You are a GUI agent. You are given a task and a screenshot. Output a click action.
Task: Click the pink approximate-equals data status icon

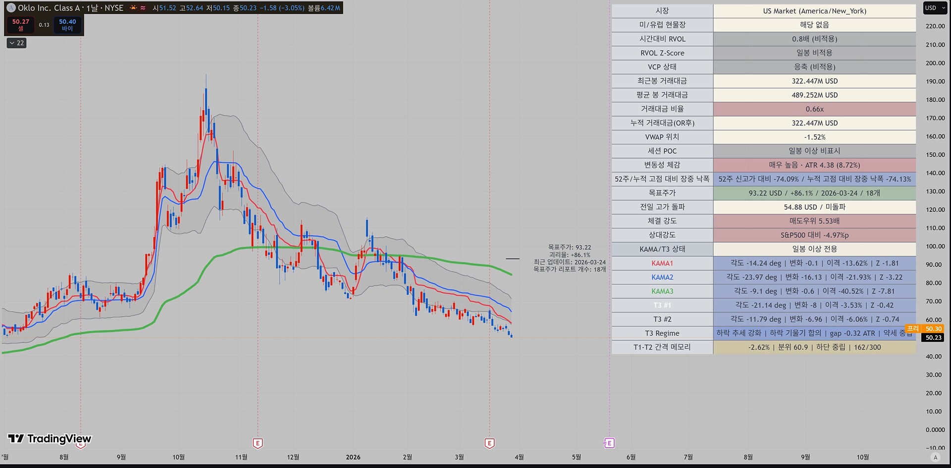(x=143, y=8)
